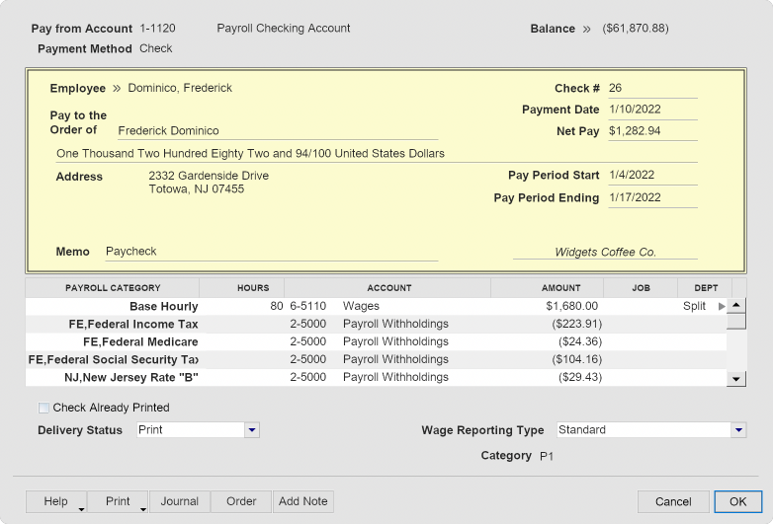Click the Order button
This screenshot has width=773, height=524.
(x=241, y=501)
